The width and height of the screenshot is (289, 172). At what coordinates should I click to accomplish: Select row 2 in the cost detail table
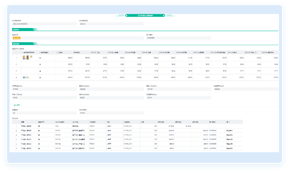pos(16,64)
